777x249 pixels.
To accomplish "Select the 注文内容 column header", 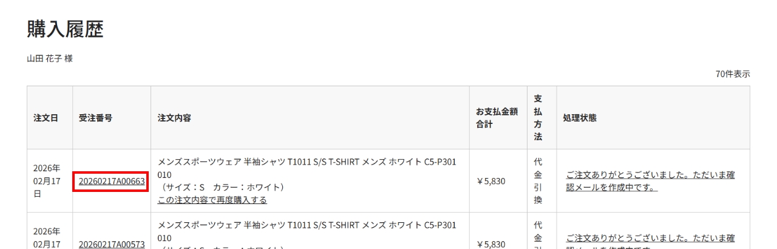I will coord(174,118).
